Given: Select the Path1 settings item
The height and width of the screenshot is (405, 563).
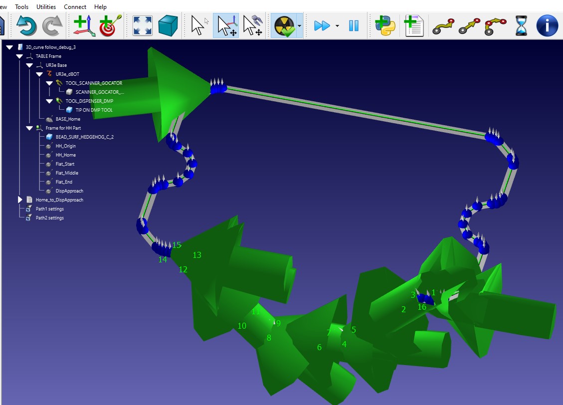Looking at the screenshot, I should point(49,209).
